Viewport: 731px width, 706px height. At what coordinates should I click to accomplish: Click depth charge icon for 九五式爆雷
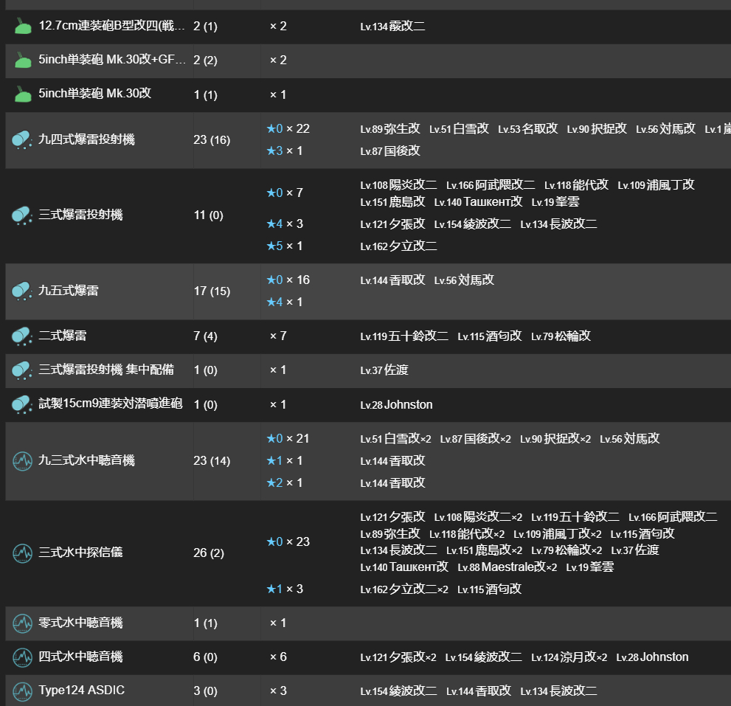[x=22, y=291]
